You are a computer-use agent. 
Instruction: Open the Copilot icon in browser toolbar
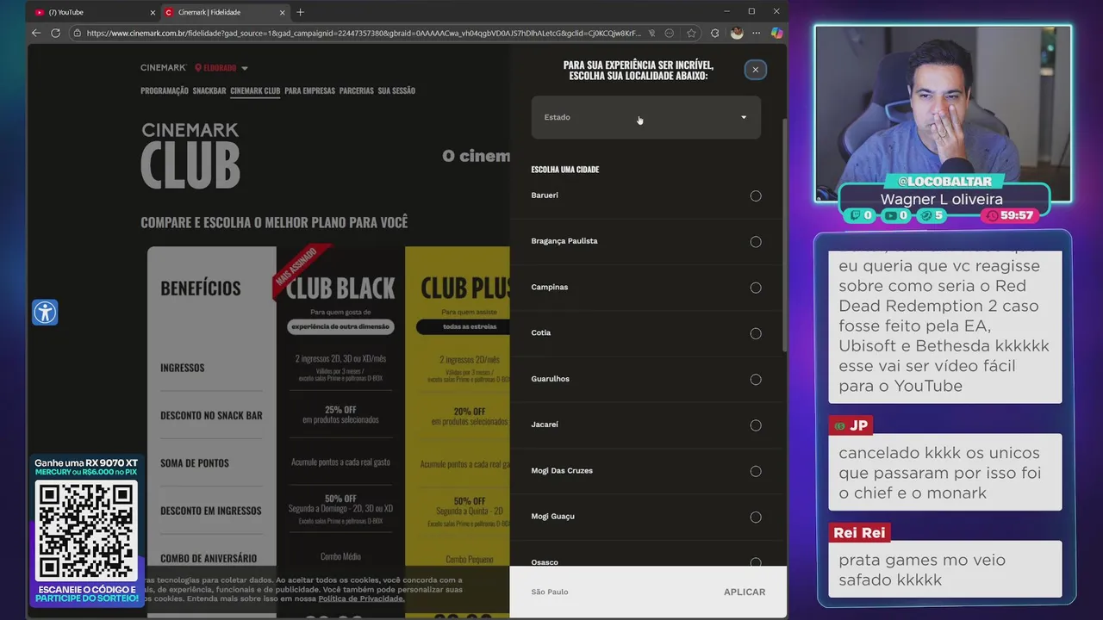tap(776, 33)
